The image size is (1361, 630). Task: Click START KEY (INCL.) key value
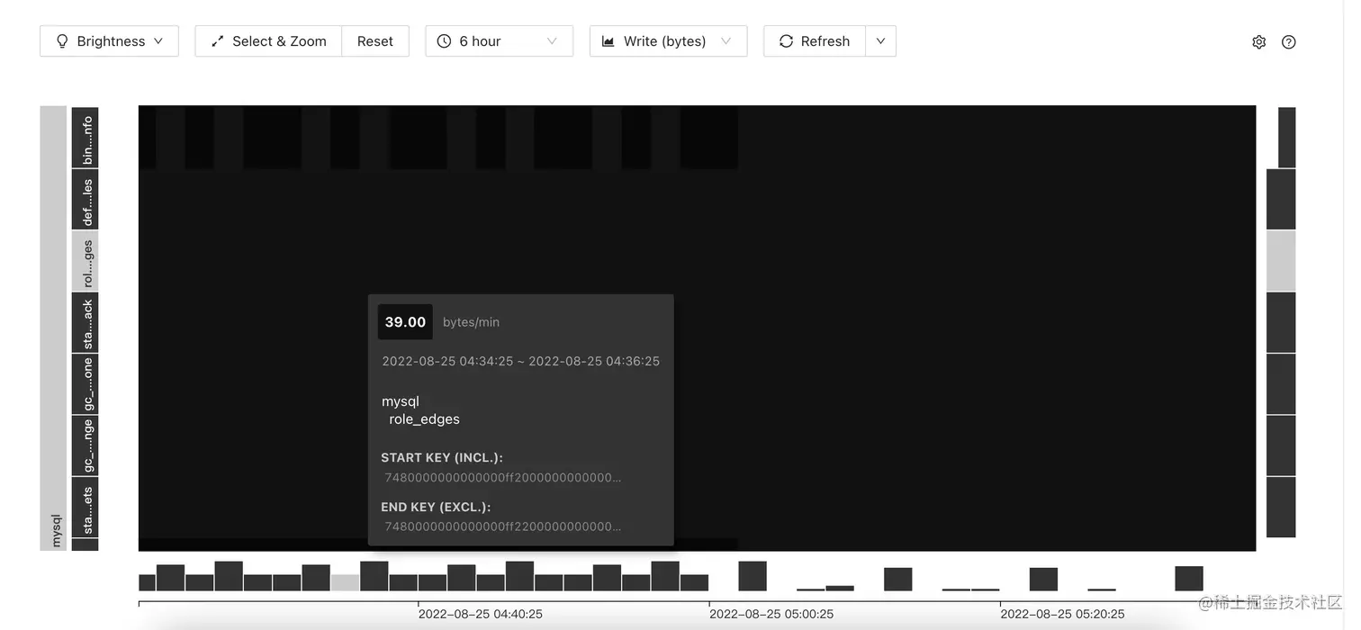(502, 477)
